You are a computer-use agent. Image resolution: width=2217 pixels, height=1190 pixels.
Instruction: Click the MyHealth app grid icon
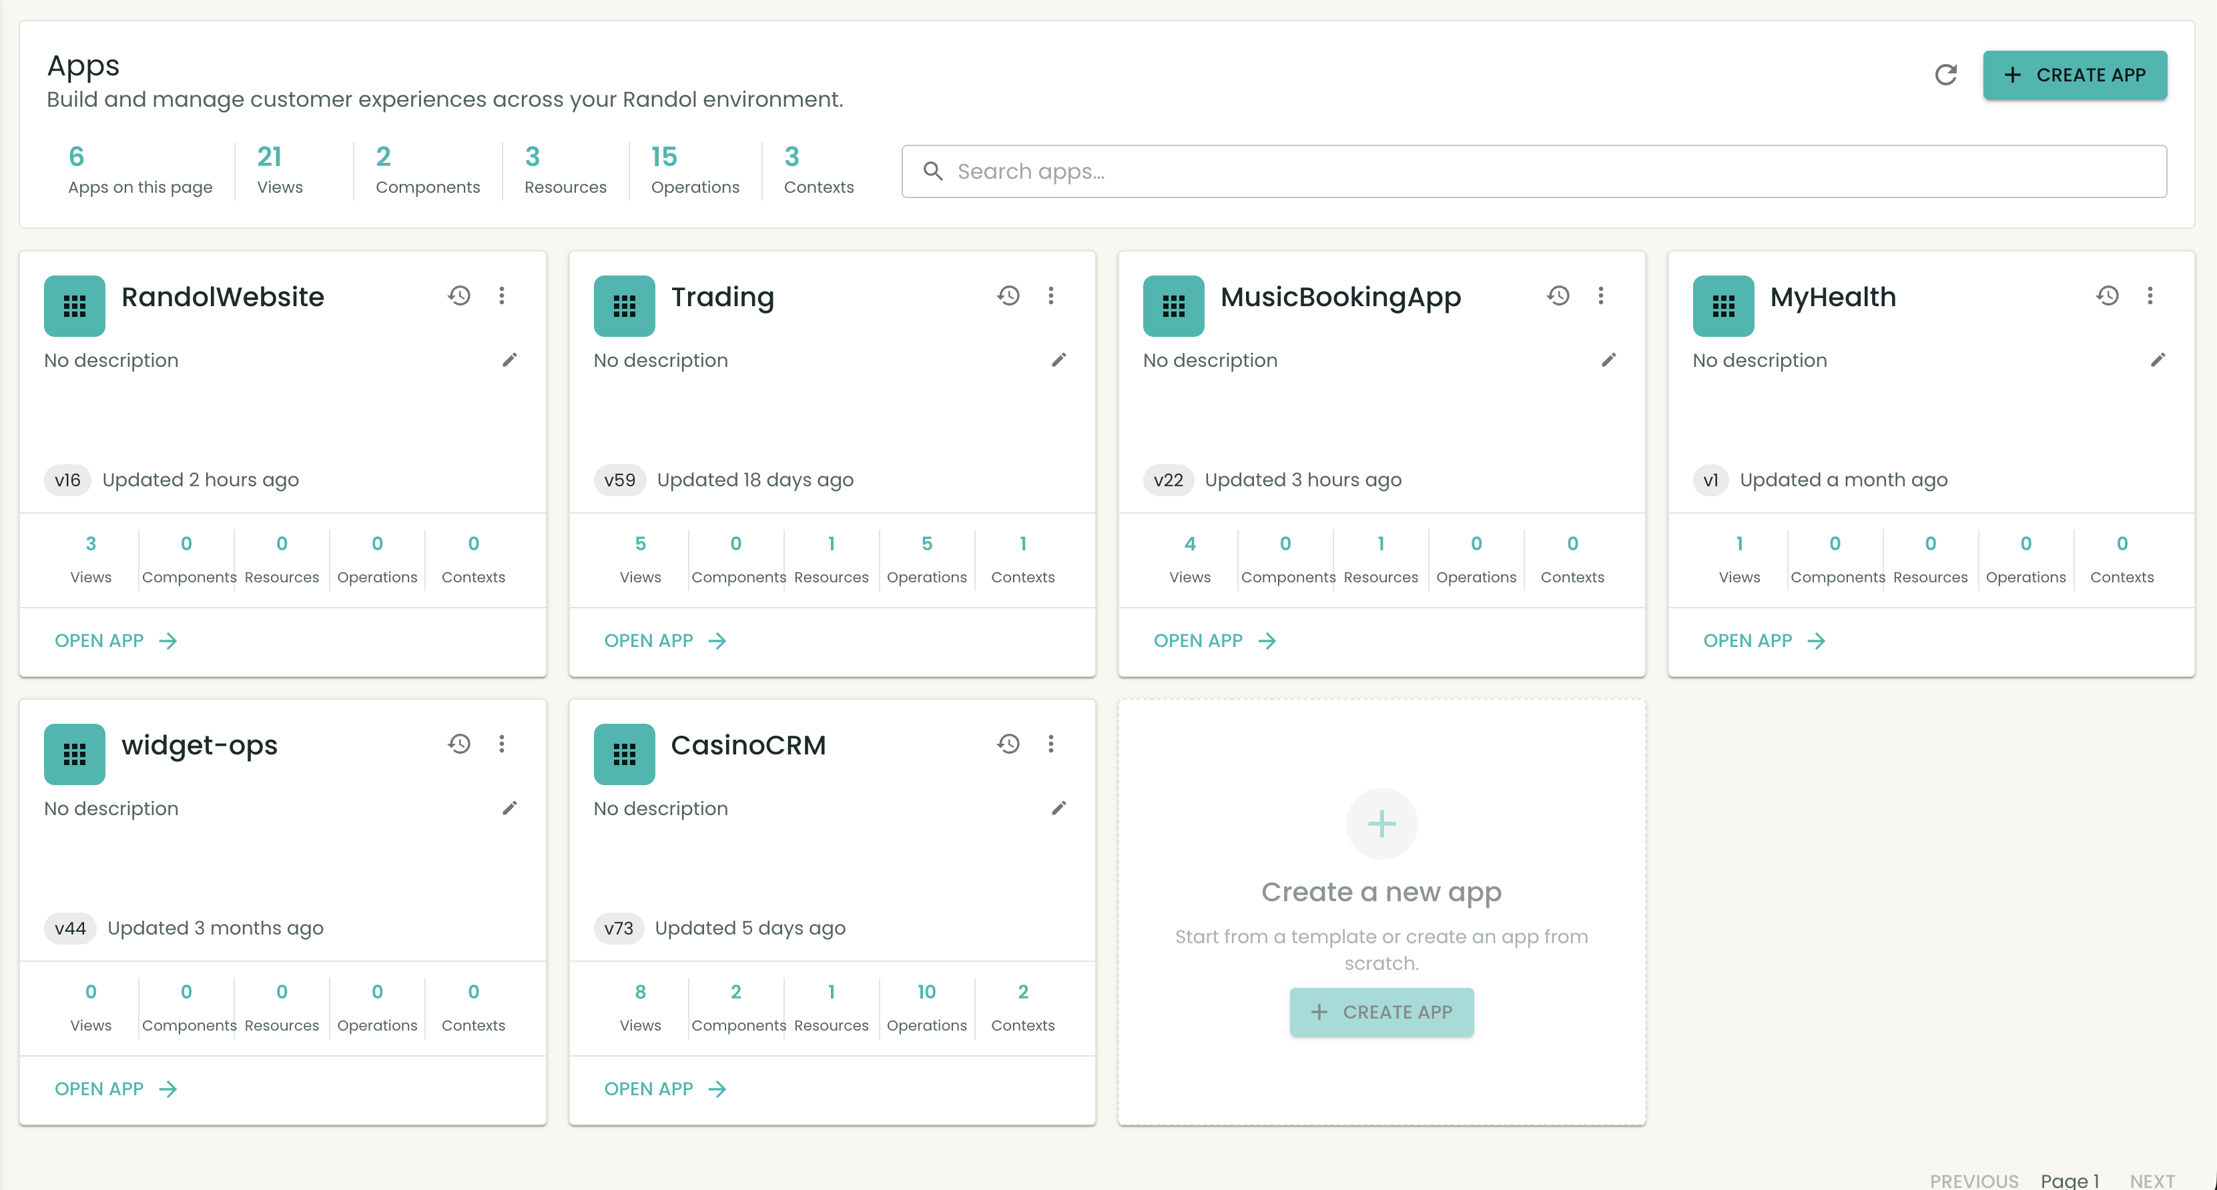pos(1723,306)
